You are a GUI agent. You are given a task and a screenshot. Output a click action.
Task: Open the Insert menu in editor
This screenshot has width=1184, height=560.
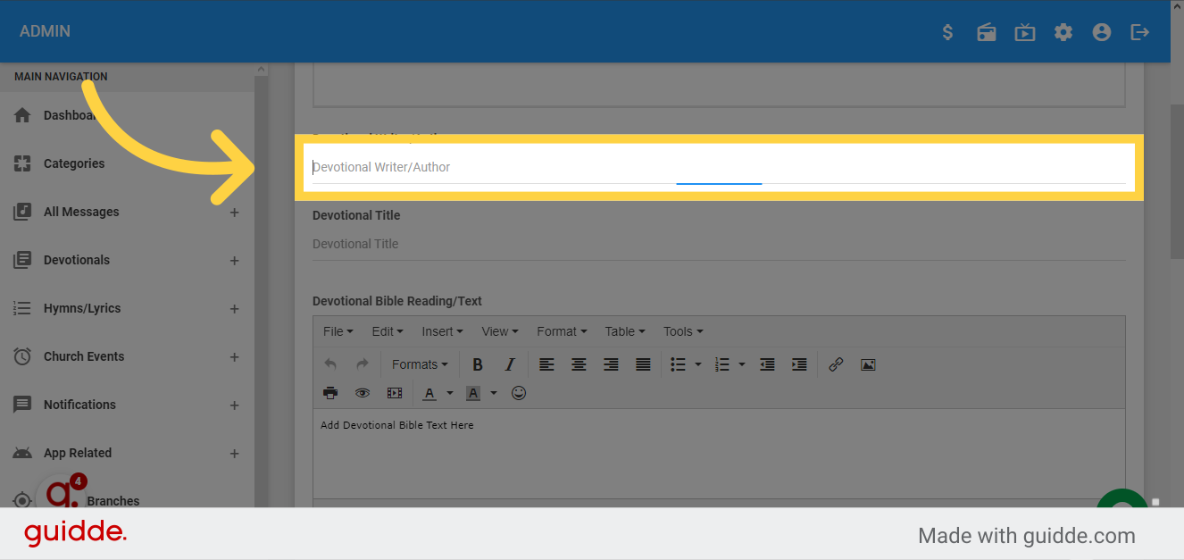[x=442, y=331]
